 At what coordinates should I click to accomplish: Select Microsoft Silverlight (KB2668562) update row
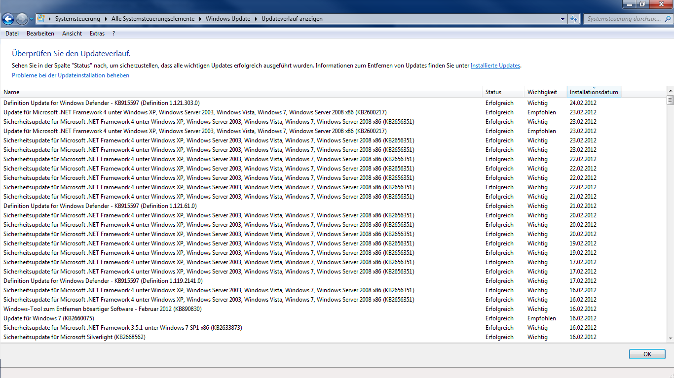(x=333, y=337)
